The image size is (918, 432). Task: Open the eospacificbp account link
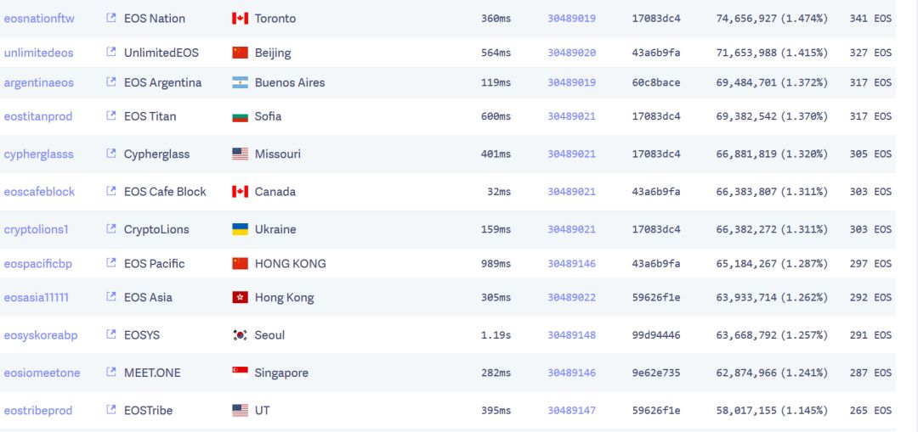click(38, 264)
